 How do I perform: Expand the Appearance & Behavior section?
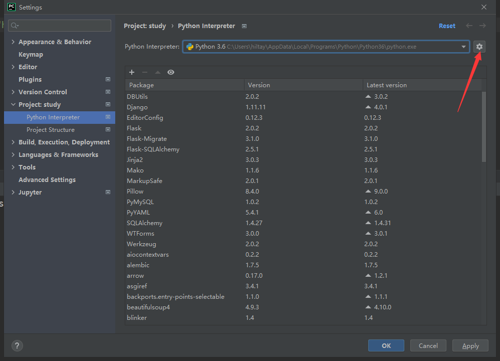pos(13,42)
